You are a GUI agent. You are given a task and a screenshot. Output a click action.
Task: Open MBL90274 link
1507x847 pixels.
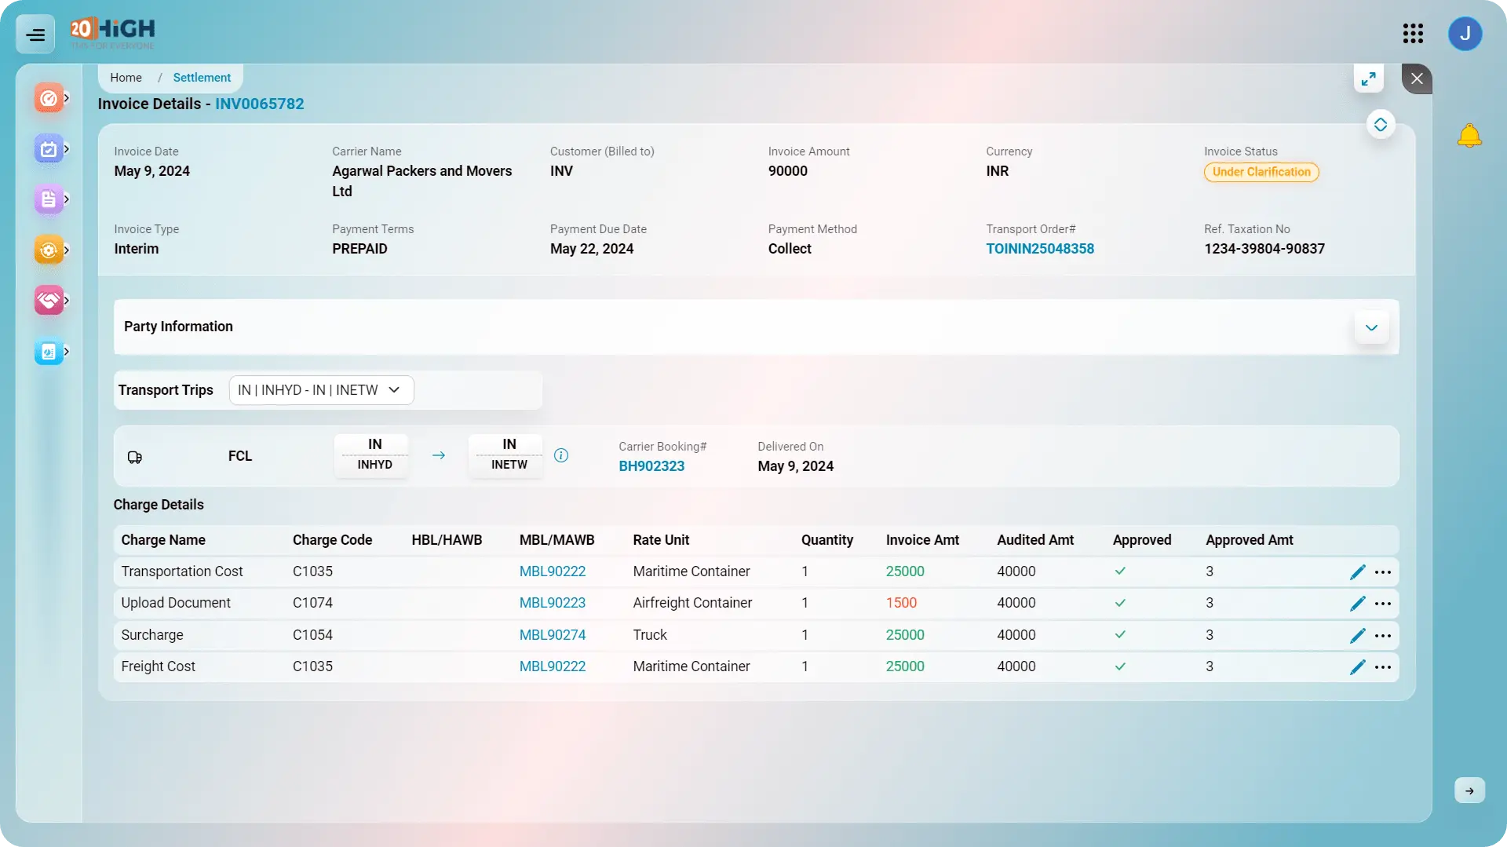(553, 635)
